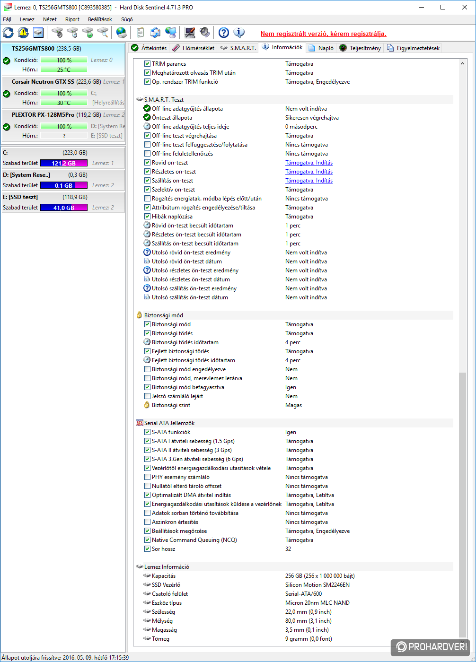Viewport: 476px width, 662px height.
Task: Open the Lemez menu
Action: 27,19
